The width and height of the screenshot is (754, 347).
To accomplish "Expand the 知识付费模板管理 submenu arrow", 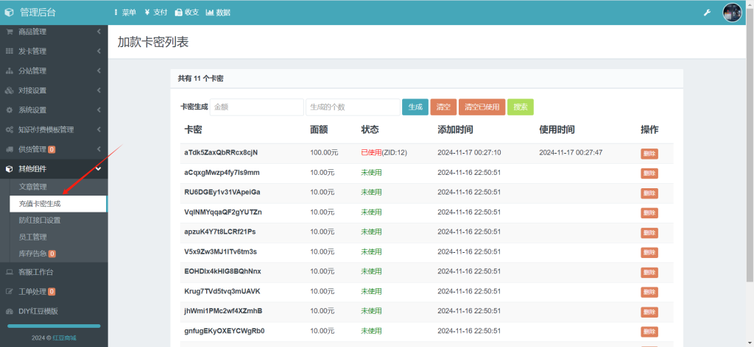I will (x=99, y=129).
